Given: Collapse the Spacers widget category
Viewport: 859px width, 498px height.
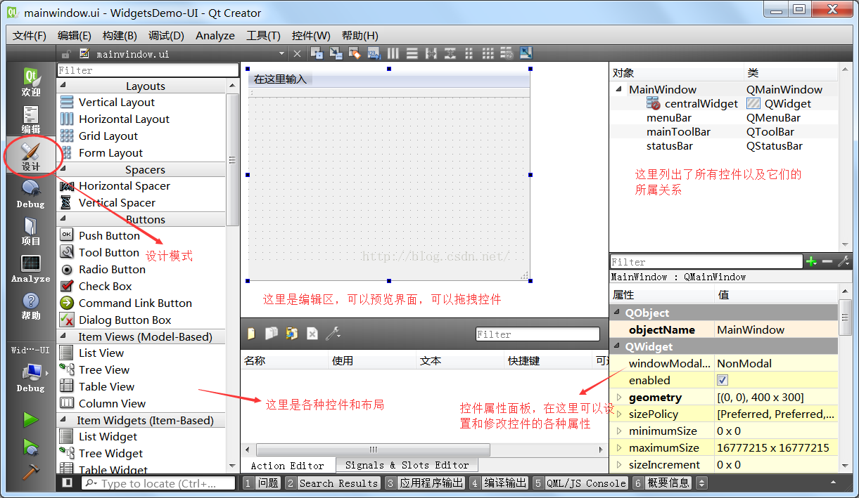Looking at the screenshot, I should pos(63,169).
